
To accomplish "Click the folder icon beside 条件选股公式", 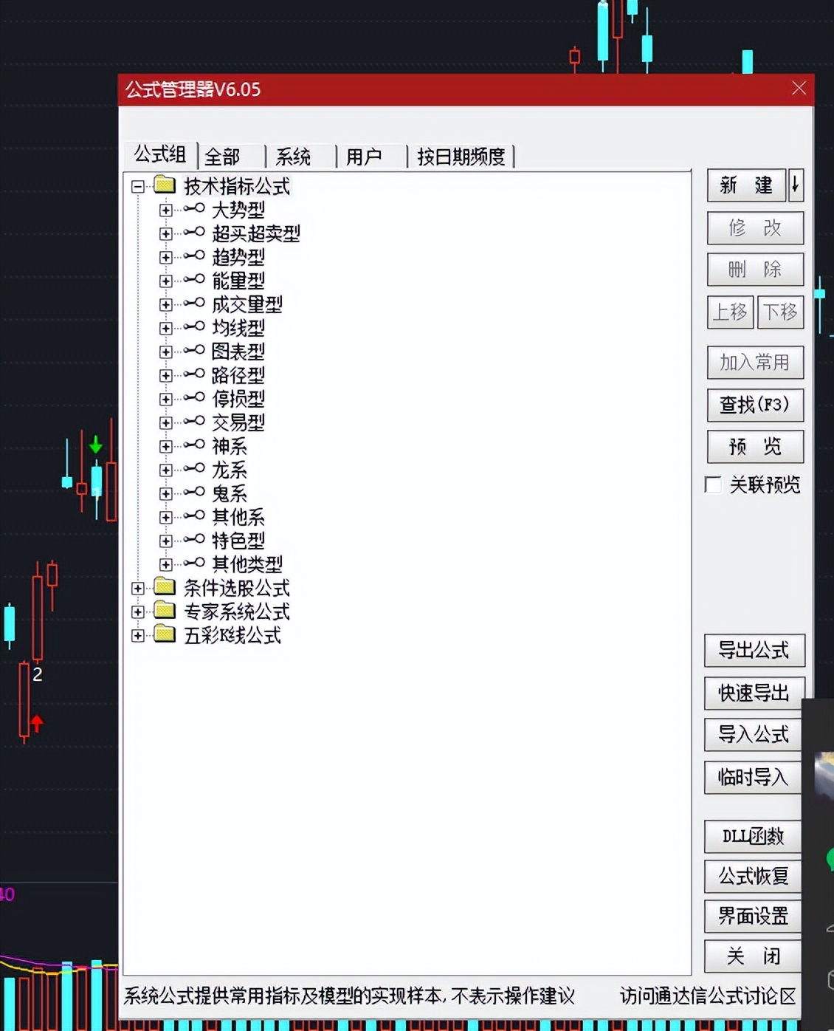I will point(165,588).
